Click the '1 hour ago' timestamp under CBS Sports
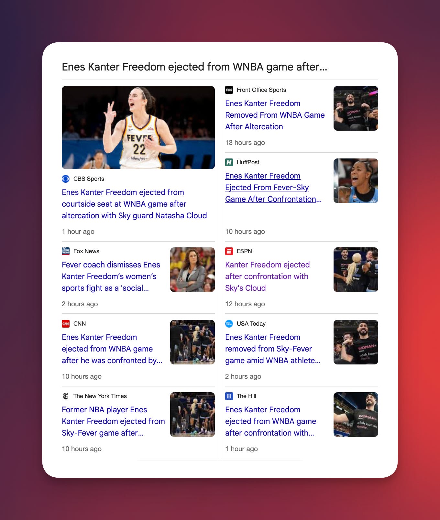Image resolution: width=440 pixels, height=520 pixels. [78, 232]
